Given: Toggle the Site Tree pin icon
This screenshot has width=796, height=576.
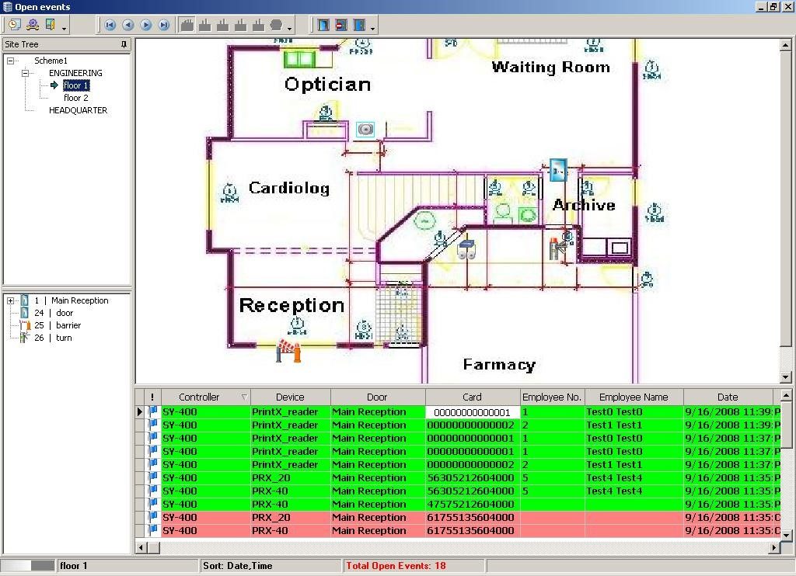Looking at the screenshot, I should (124, 45).
